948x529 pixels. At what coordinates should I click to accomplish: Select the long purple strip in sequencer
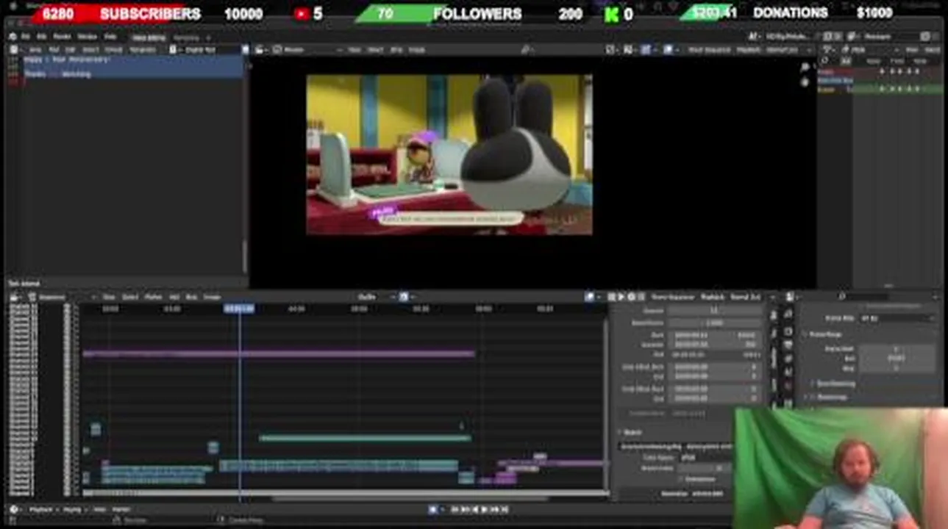point(279,353)
